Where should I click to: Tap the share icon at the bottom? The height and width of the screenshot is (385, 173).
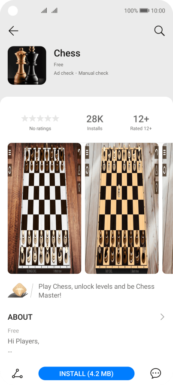(x=17, y=374)
